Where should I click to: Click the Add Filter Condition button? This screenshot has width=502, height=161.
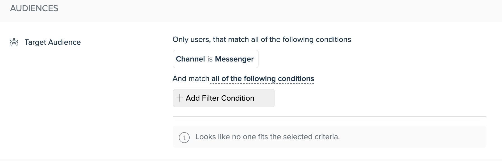(224, 98)
